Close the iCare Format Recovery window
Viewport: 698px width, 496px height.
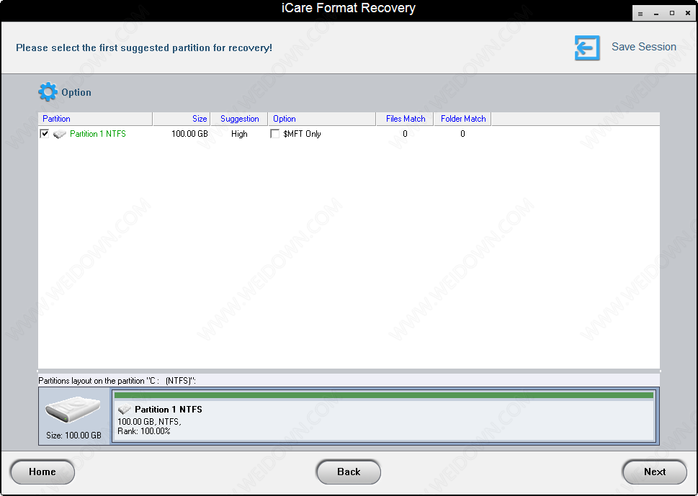[x=688, y=14]
